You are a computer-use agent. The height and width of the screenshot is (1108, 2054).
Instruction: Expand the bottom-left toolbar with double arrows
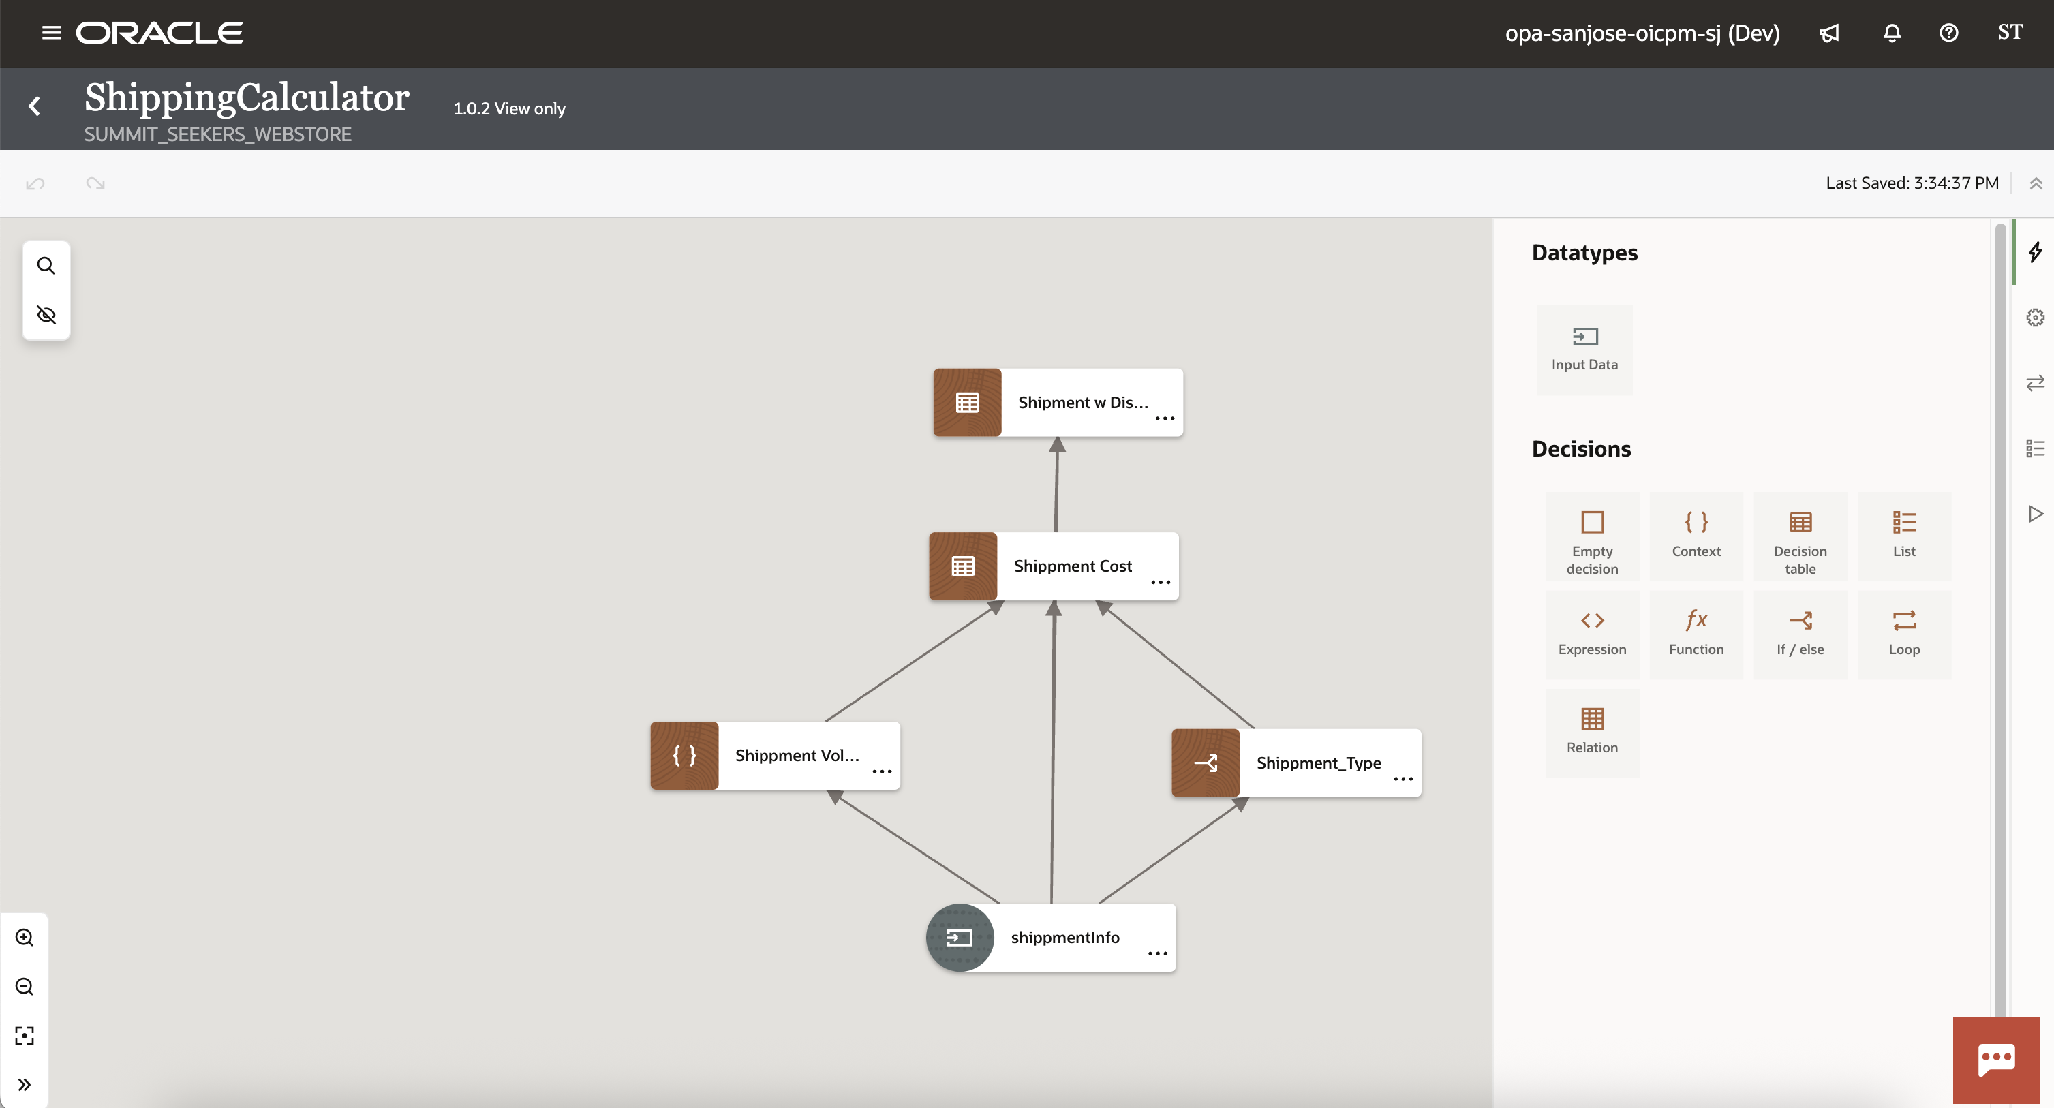pyautogui.click(x=25, y=1084)
